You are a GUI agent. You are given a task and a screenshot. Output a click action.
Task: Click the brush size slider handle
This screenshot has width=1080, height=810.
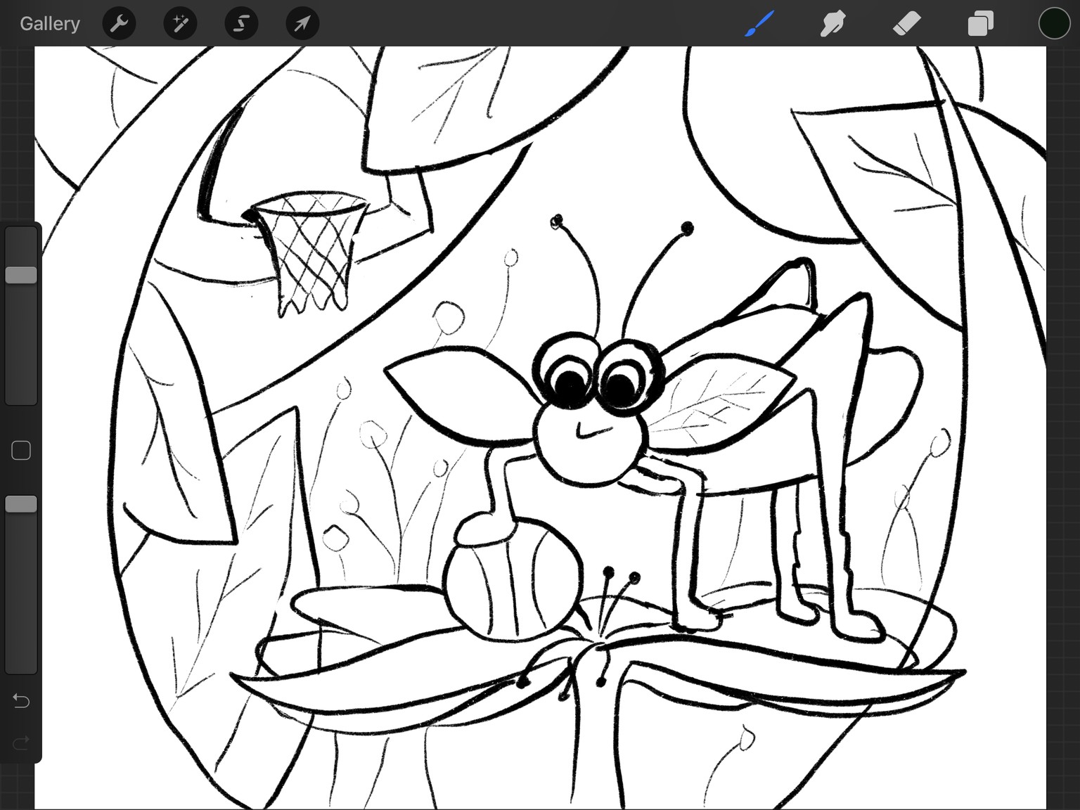[x=21, y=275]
